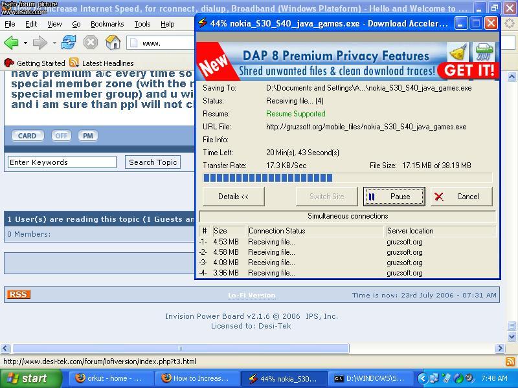Select connection row 2 with 4.58 MB

[x=347, y=252]
